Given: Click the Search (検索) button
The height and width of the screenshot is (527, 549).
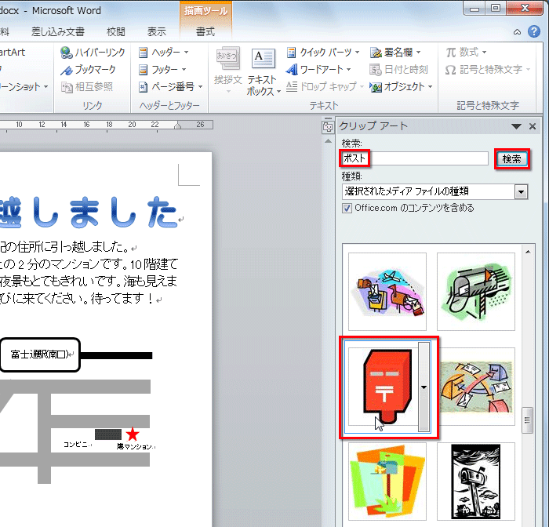Looking at the screenshot, I should click(512, 159).
